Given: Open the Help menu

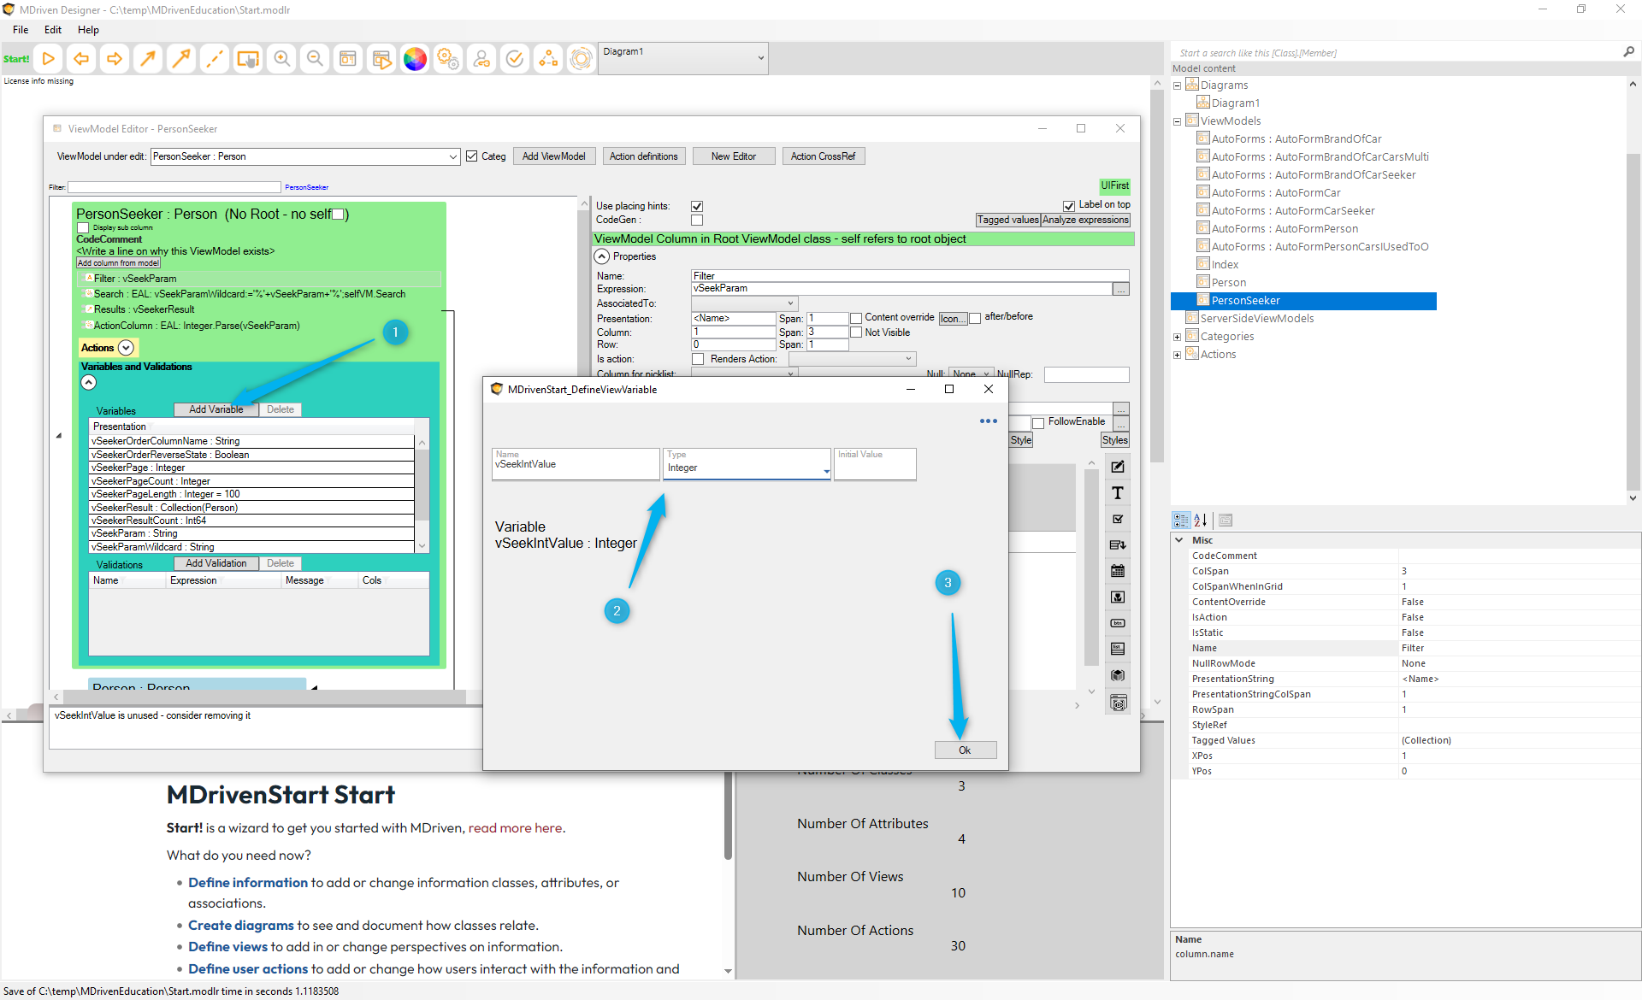Looking at the screenshot, I should coord(88,30).
